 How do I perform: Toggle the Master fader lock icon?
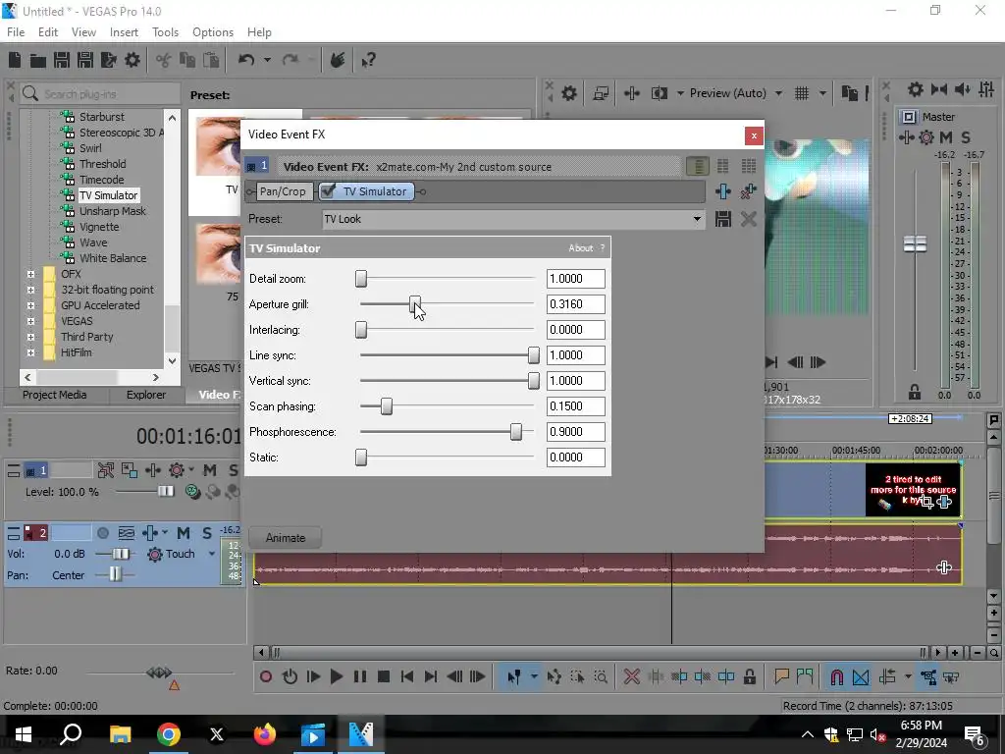click(915, 392)
